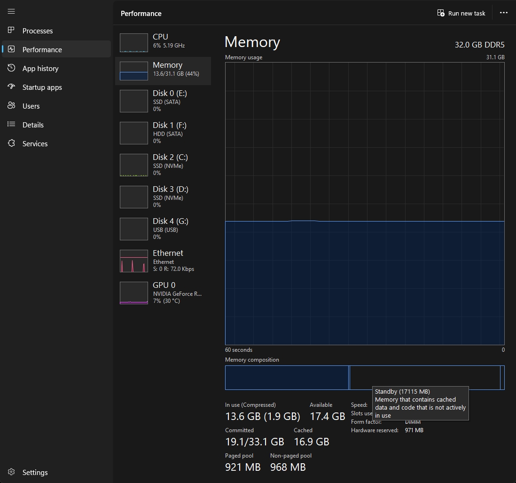Viewport: 516px width, 483px height.
Task: Click the 32.0 GB DDR5 label
Action: pos(479,45)
